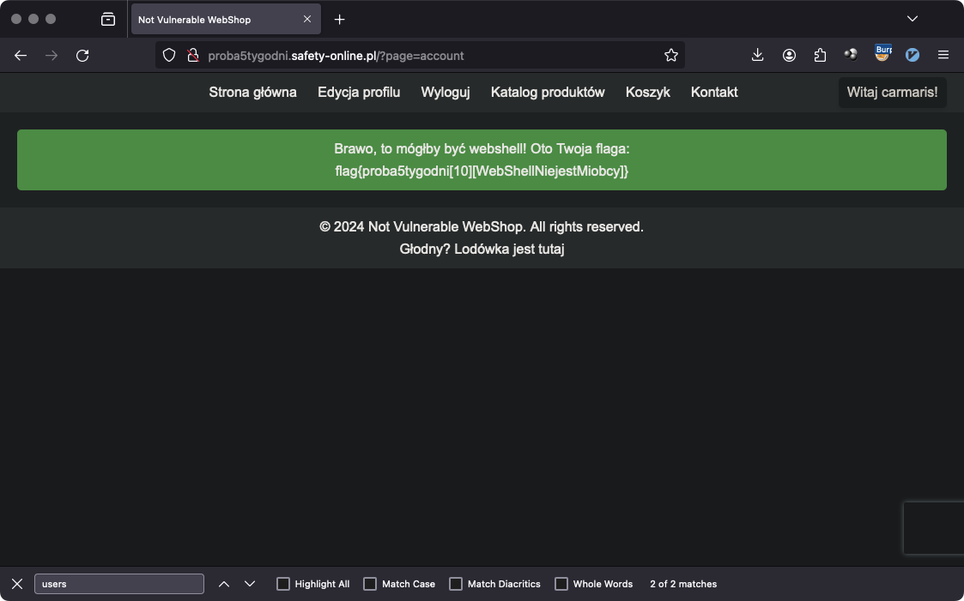
Task: Open the Firefox hamburger application menu
Action: coord(943,56)
